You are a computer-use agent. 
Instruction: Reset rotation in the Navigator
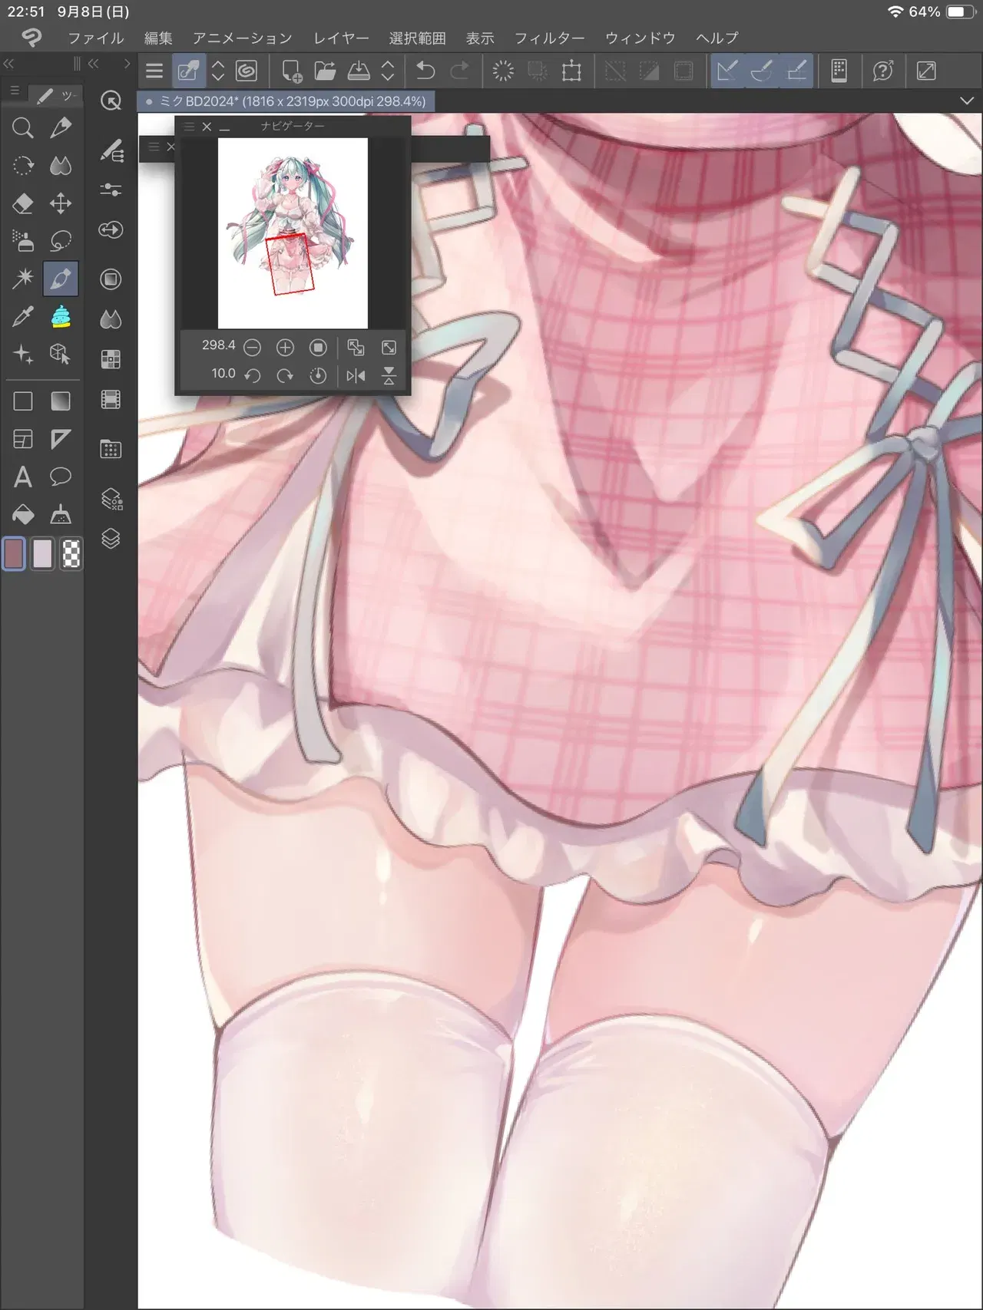(x=318, y=375)
